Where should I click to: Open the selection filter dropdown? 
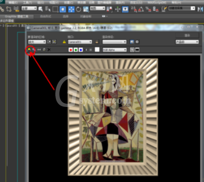[29, 8]
